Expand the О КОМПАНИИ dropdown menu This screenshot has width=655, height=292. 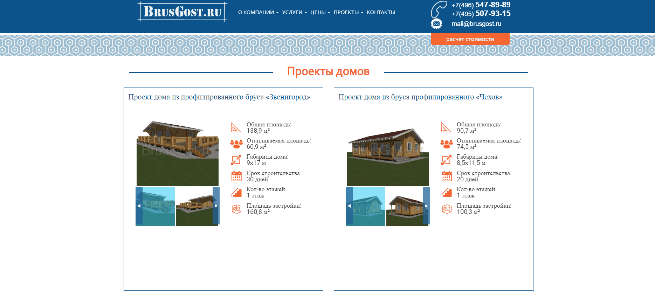[x=258, y=12]
